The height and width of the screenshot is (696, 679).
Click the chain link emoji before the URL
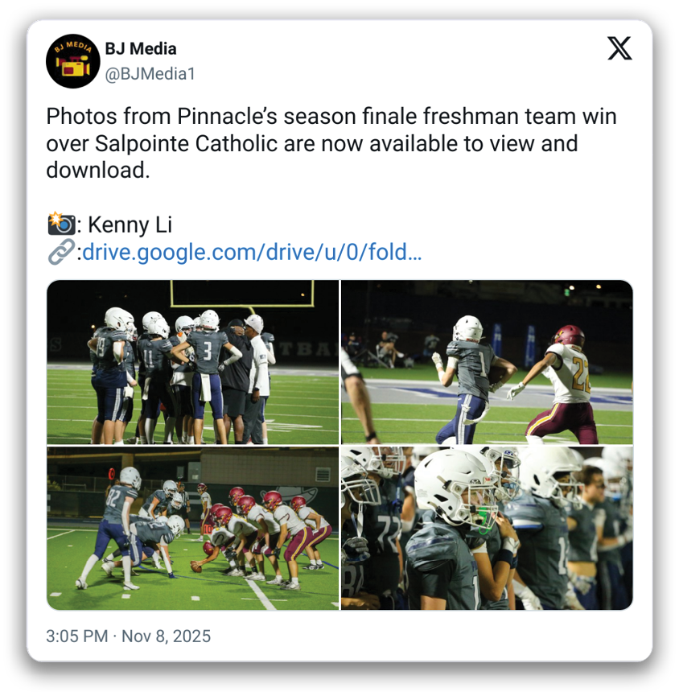61,252
